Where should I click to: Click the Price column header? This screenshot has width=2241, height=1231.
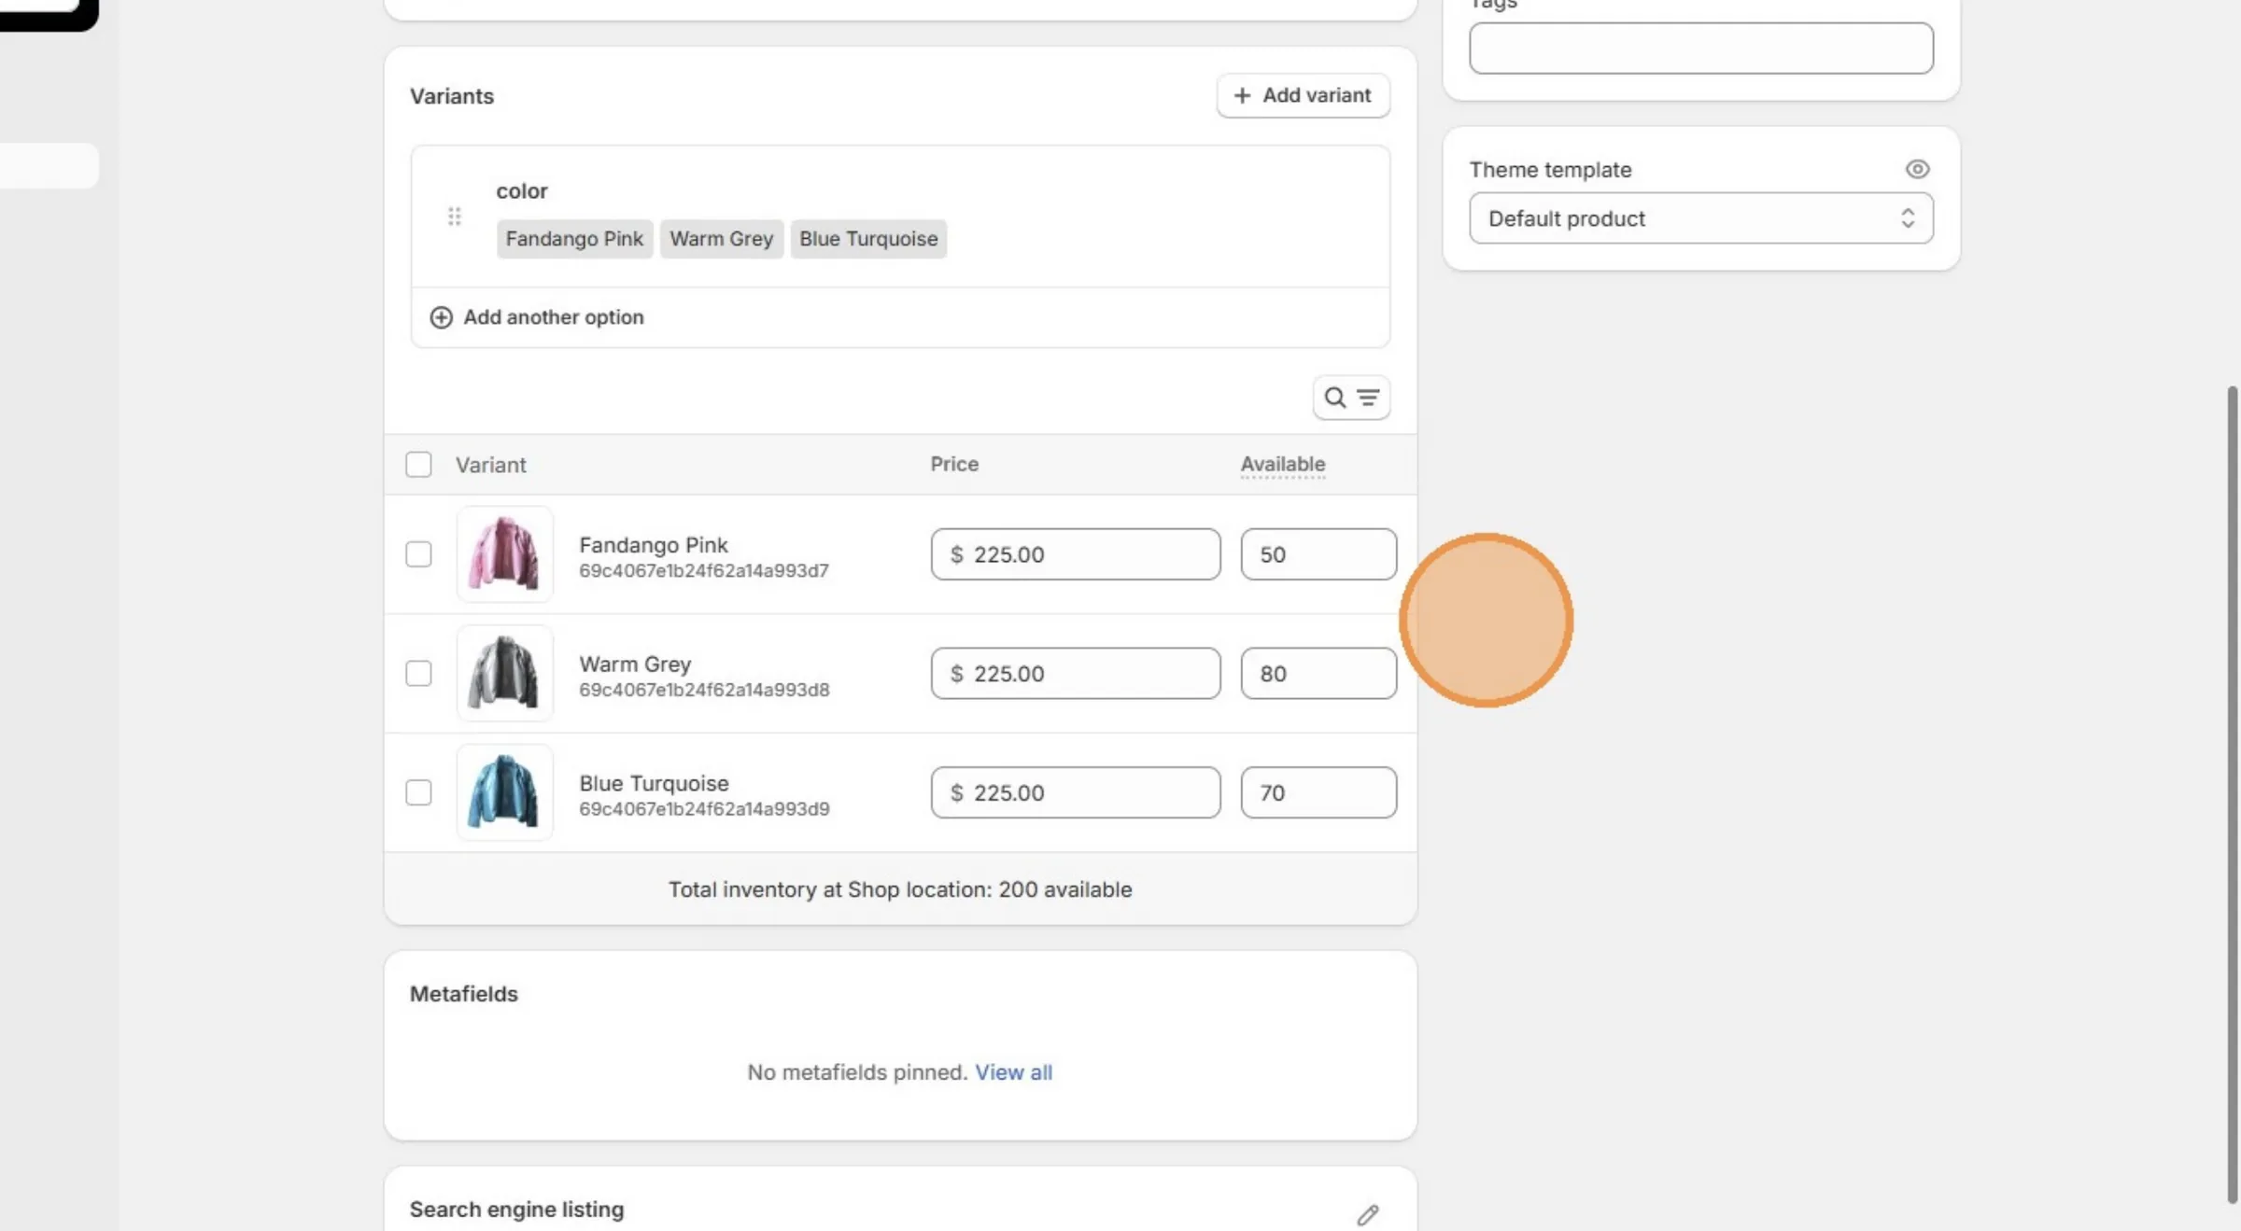pyautogui.click(x=954, y=464)
